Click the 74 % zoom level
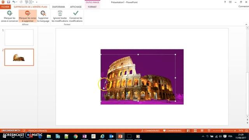The image size is (249, 140). 240,131
